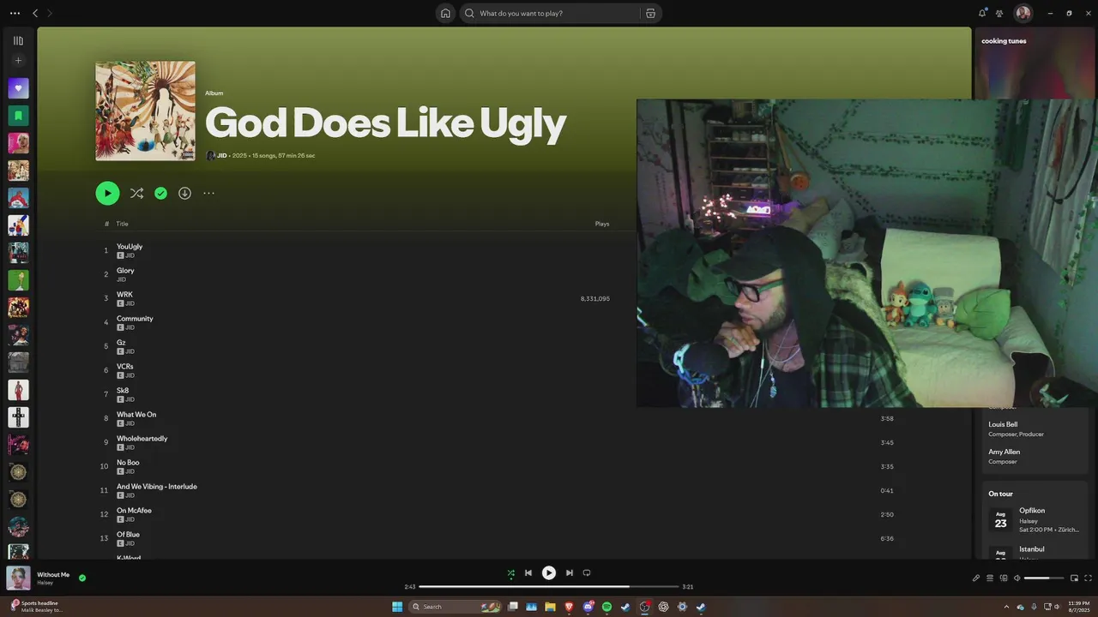Screen dimensions: 1098x617
Task: Download the album
Action: (184, 193)
